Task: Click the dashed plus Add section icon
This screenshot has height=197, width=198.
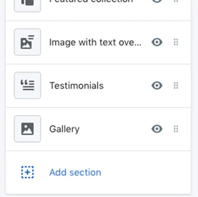Action: pos(27,172)
